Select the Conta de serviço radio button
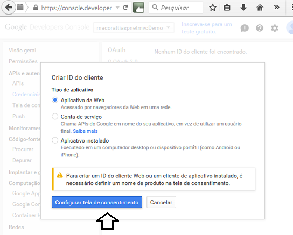293x235 pixels. [55, 117]
